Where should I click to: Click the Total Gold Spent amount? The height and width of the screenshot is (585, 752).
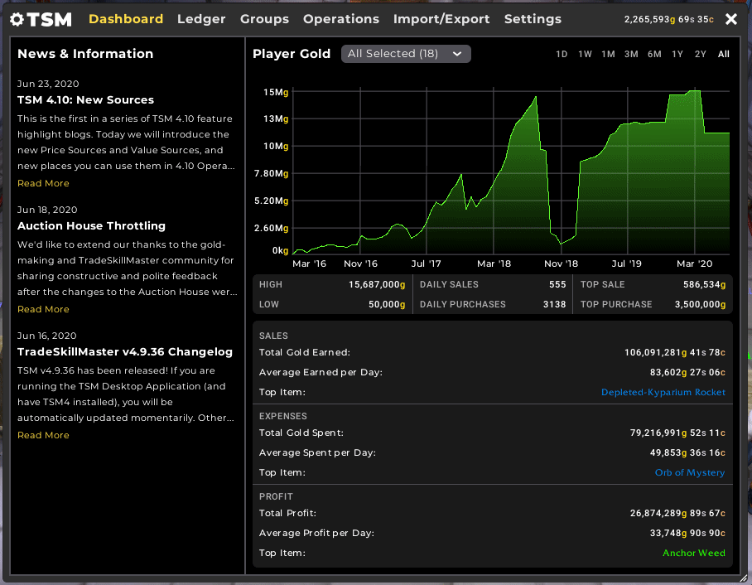point(677,433)
